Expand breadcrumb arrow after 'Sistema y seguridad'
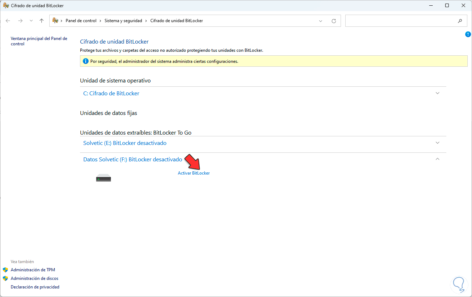This screenshot has width=472, height=297. (146, 21)
